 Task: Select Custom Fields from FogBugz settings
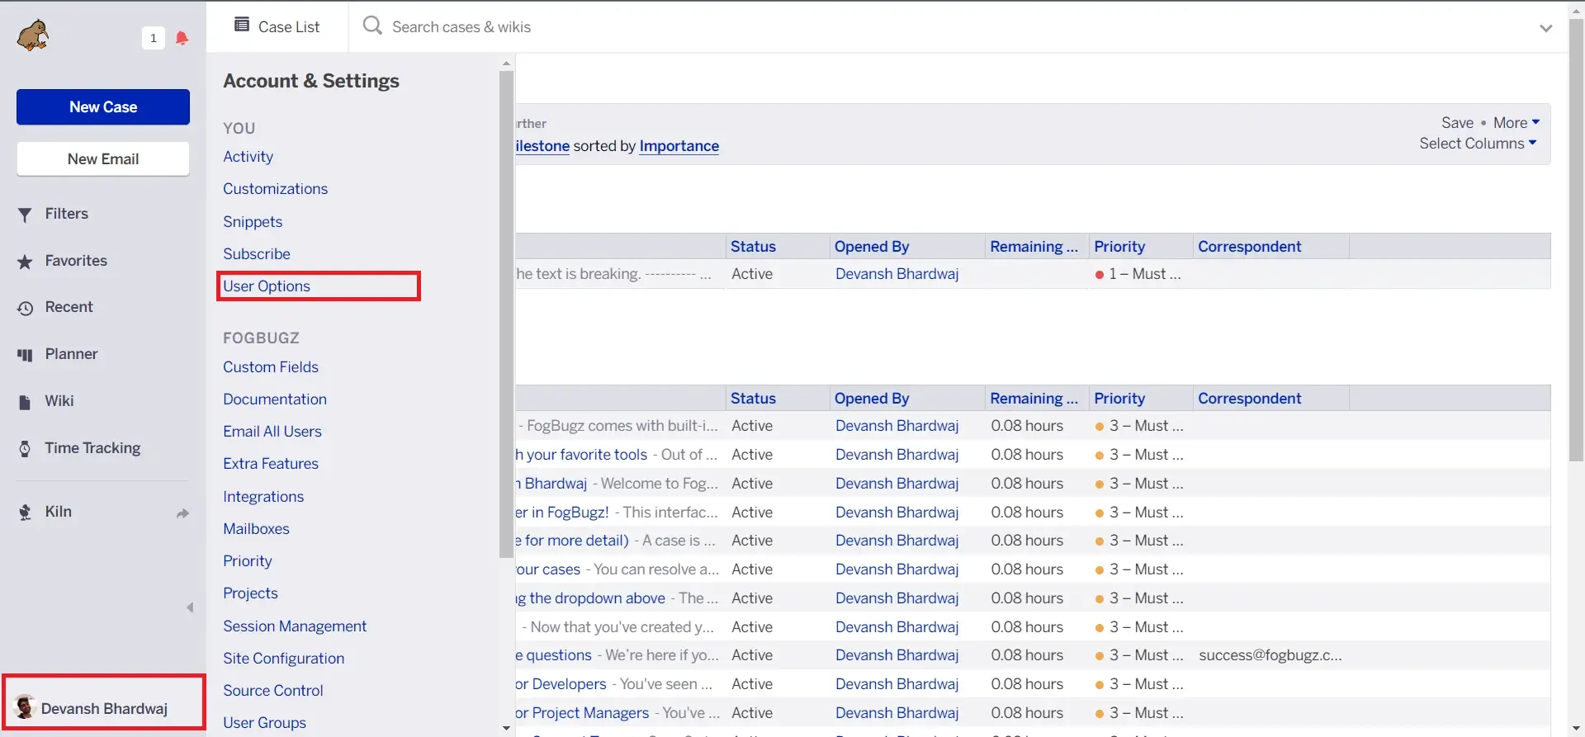[271, 367]
